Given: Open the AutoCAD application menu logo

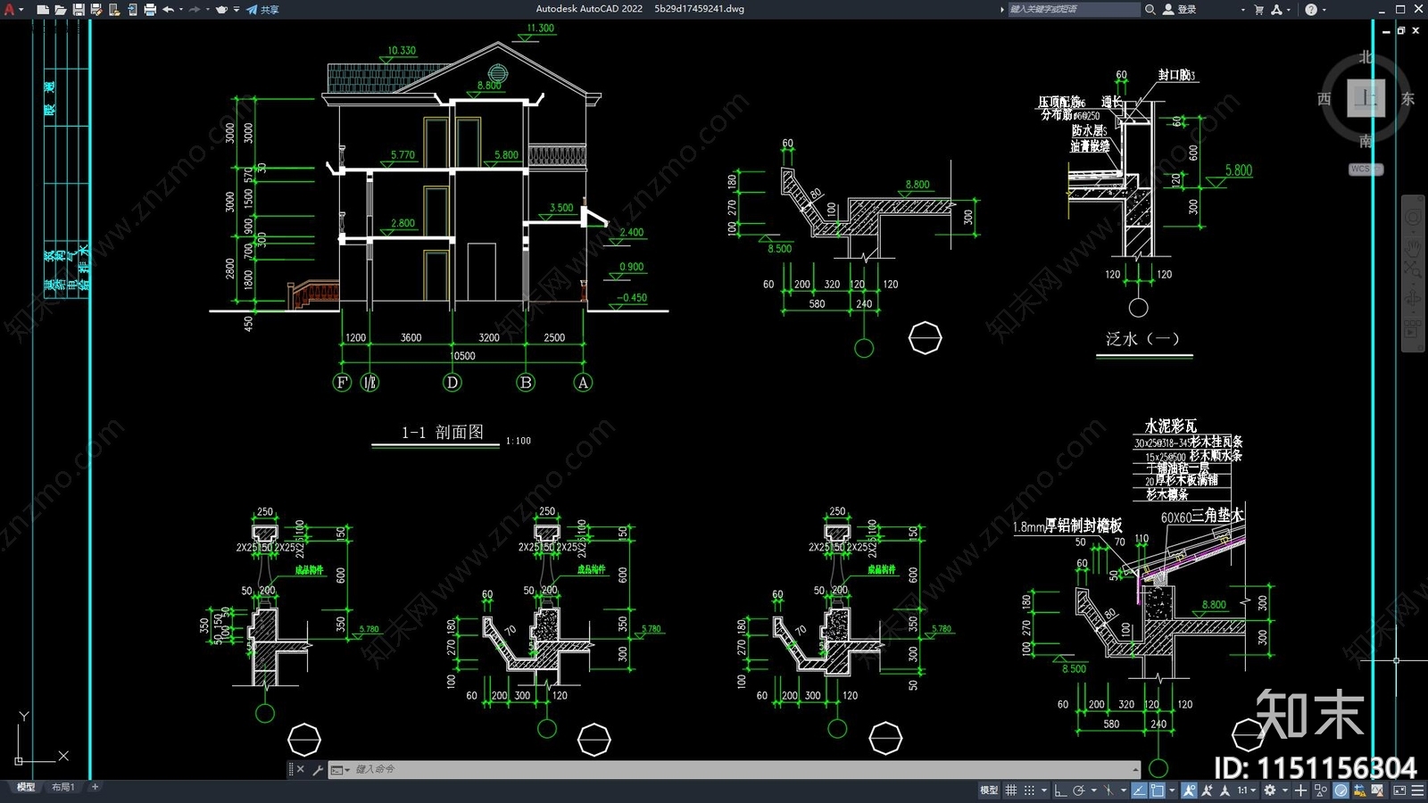Looking at the screenshot, I should point(10,9).
